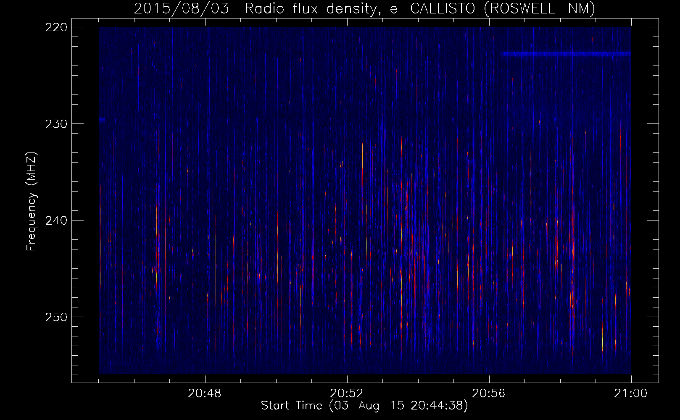This screenshot has width=680, height=420.
Task: Click the 21:00 time tick label
Action: coord(631,394)
